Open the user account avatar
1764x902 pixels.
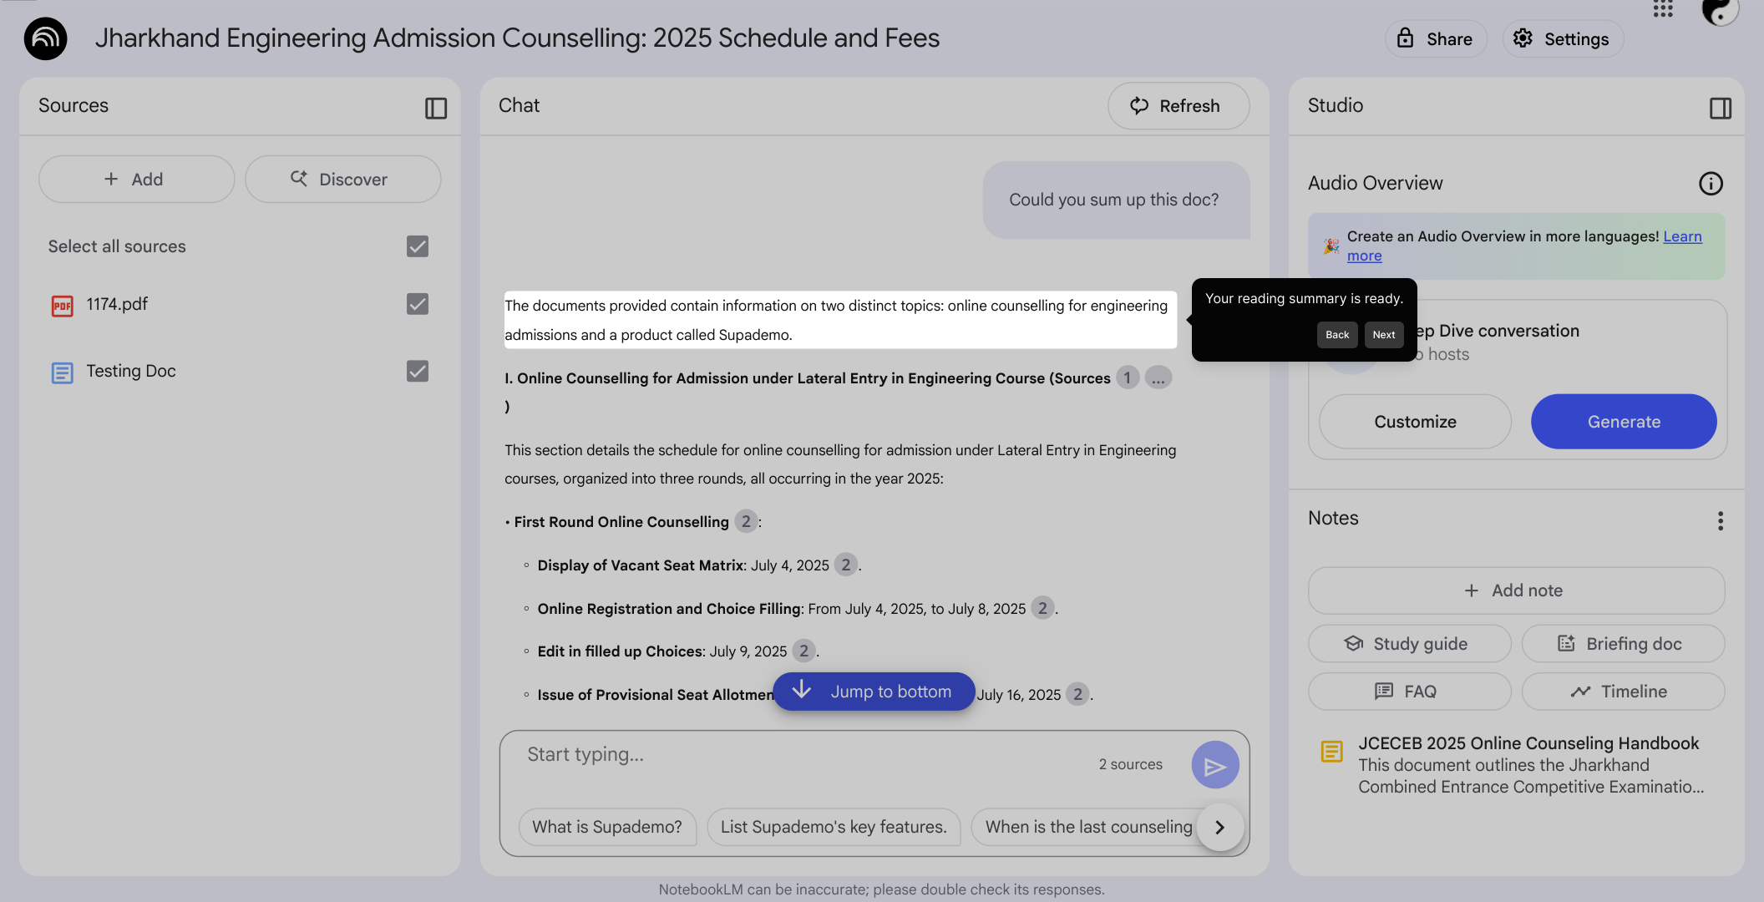[x=1720, y=10]
